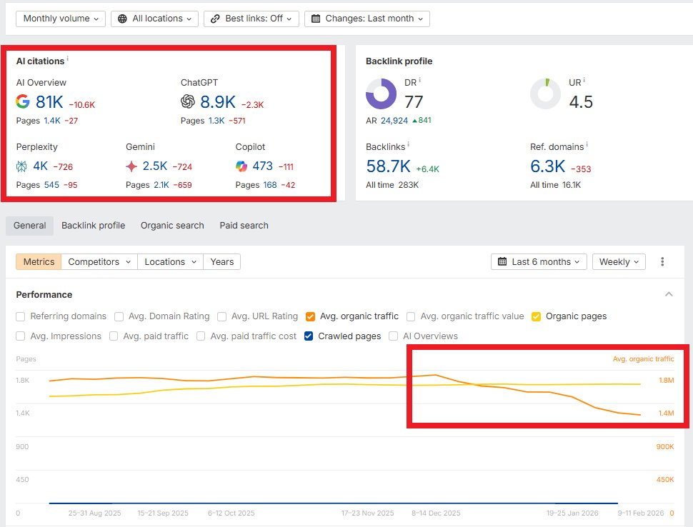Open the AR 24,924 rank link

click(394, 121)
